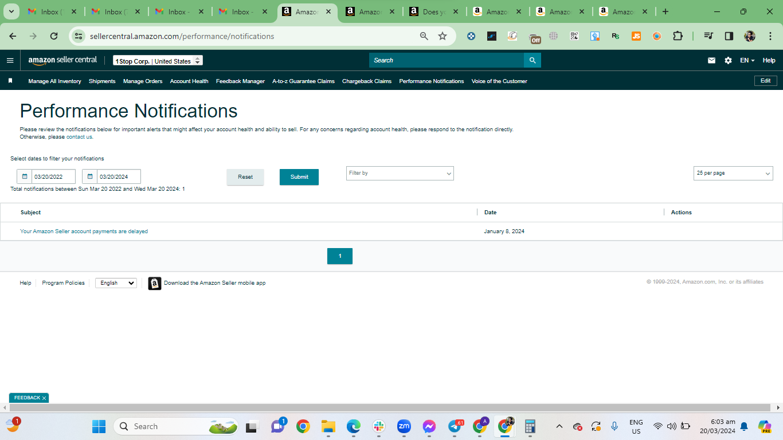Click the bookmark icon before Manage All Inventory
The image size is (783, 440).
pyautogui.click(x=10, y=81)
